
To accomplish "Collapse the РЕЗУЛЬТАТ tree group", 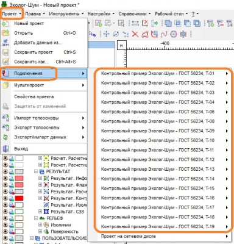I will coord(36,171).
